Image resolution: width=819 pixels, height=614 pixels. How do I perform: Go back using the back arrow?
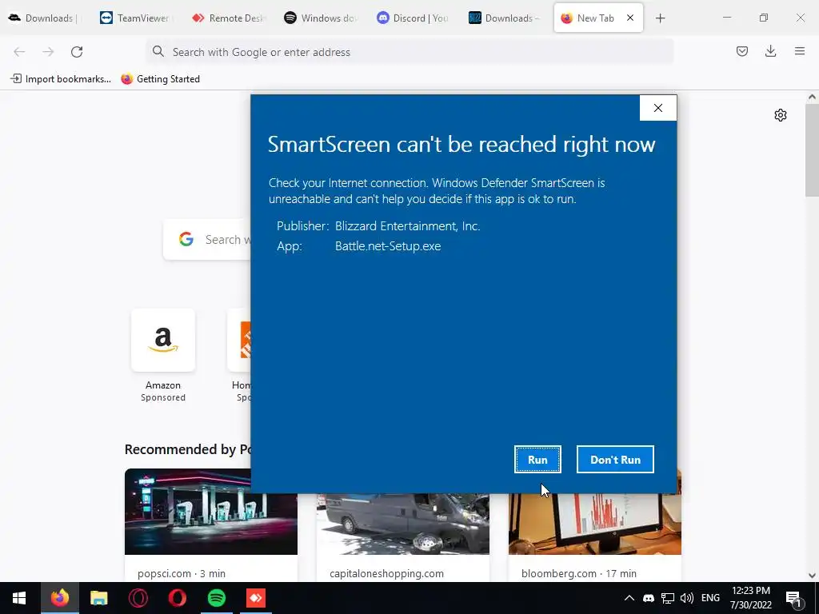click(19, 52)
